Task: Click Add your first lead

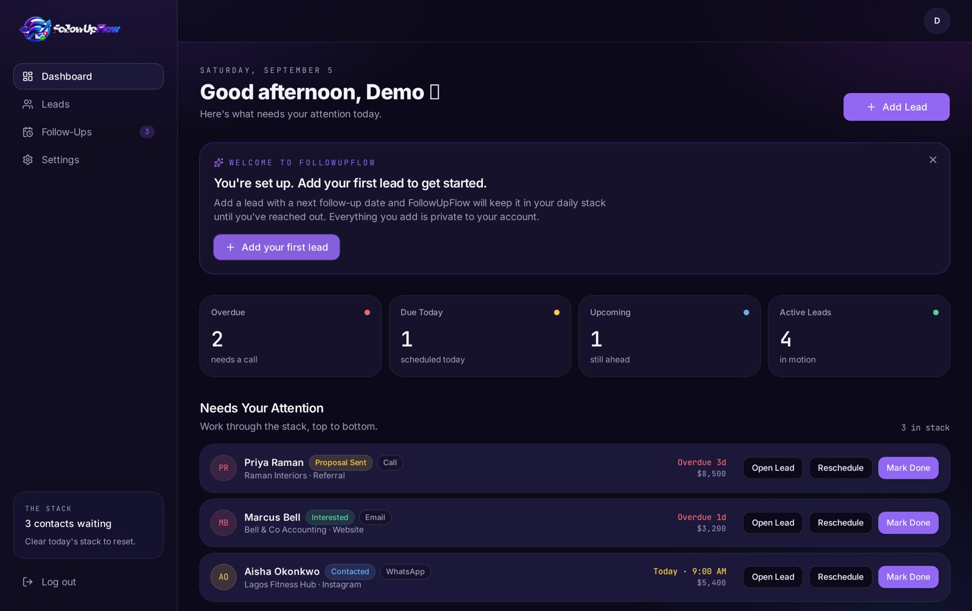Action: tap(276, 247)
